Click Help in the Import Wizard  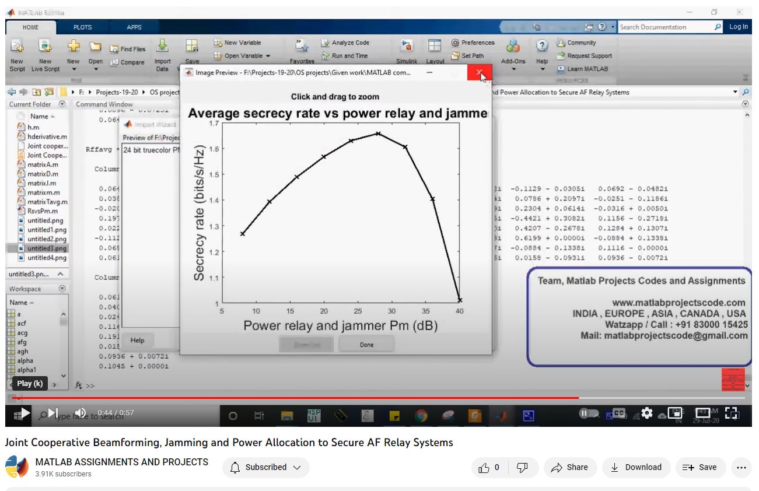point(138,341)
